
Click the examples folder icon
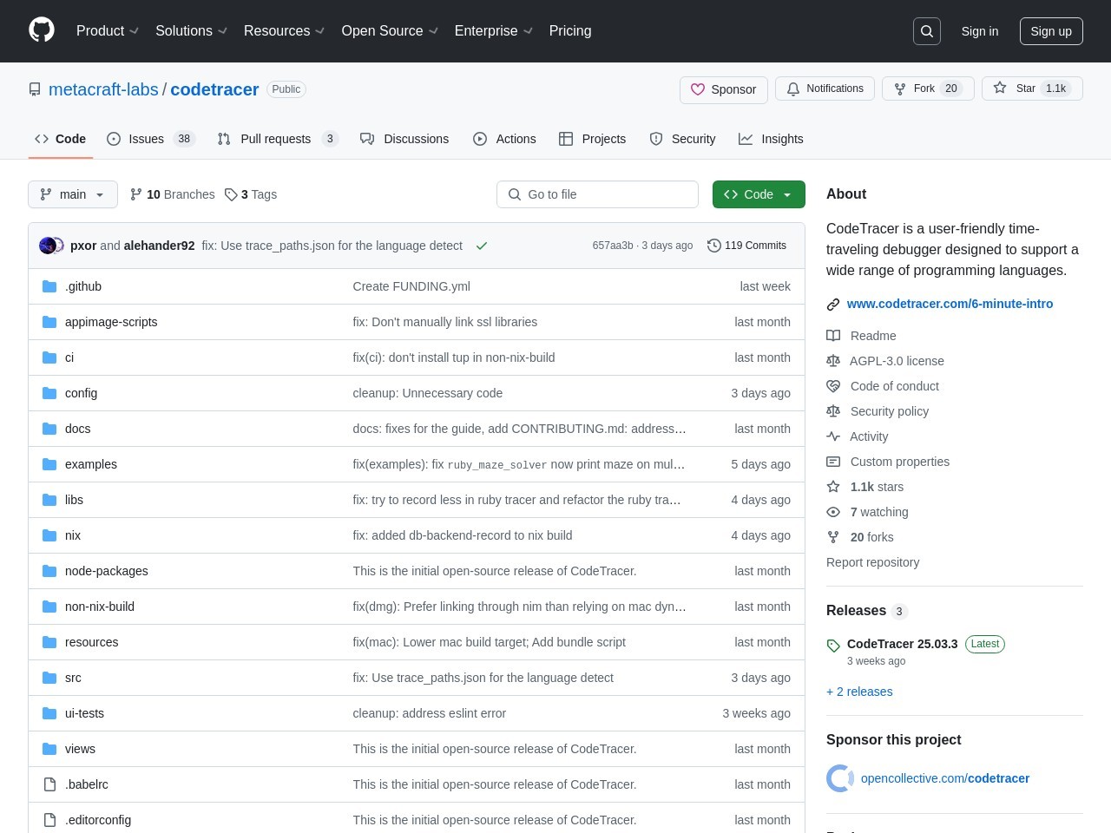[x=49, y=464]
